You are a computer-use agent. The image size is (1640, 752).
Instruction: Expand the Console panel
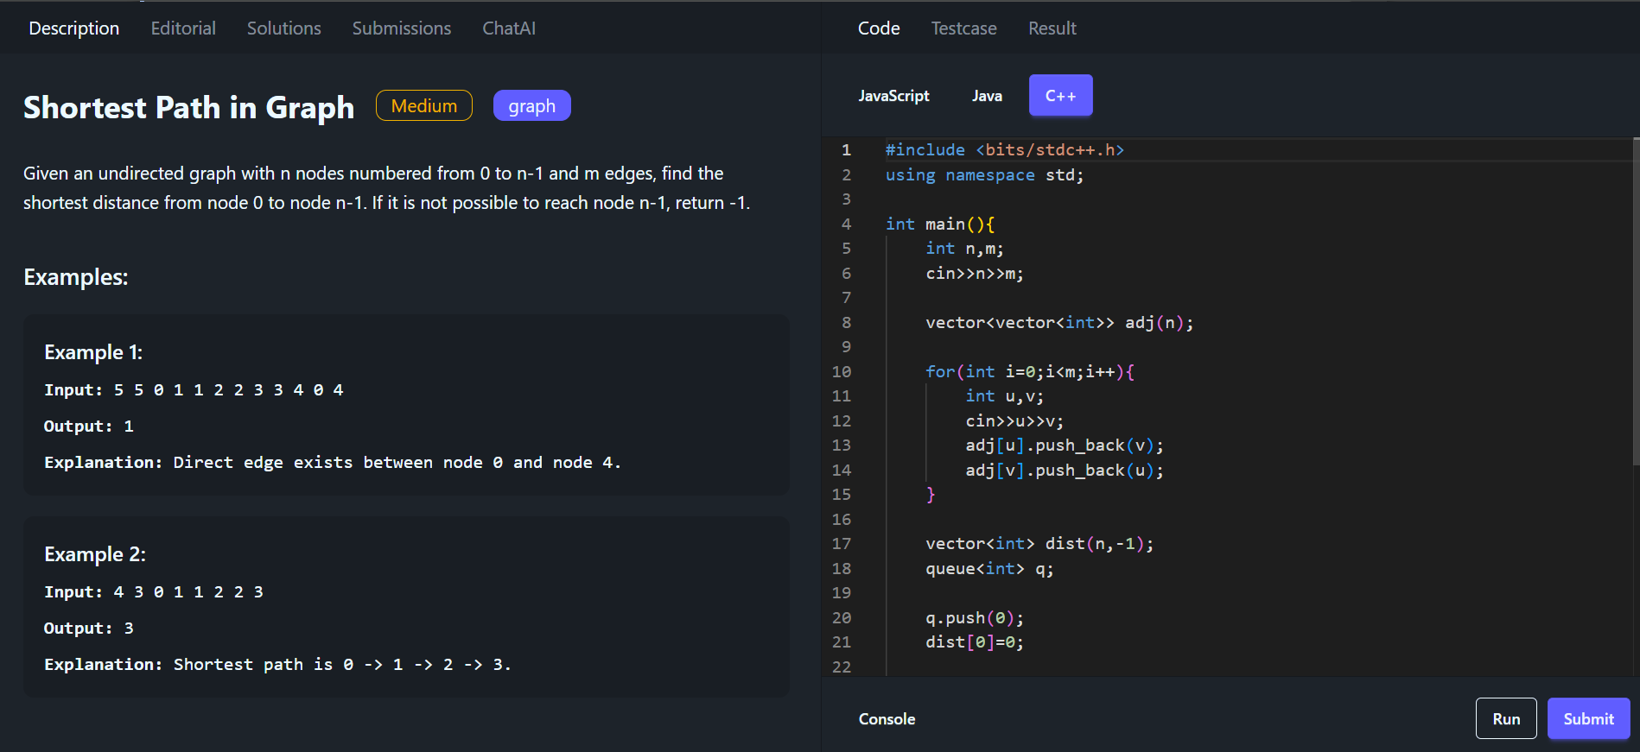pos(887,719)
